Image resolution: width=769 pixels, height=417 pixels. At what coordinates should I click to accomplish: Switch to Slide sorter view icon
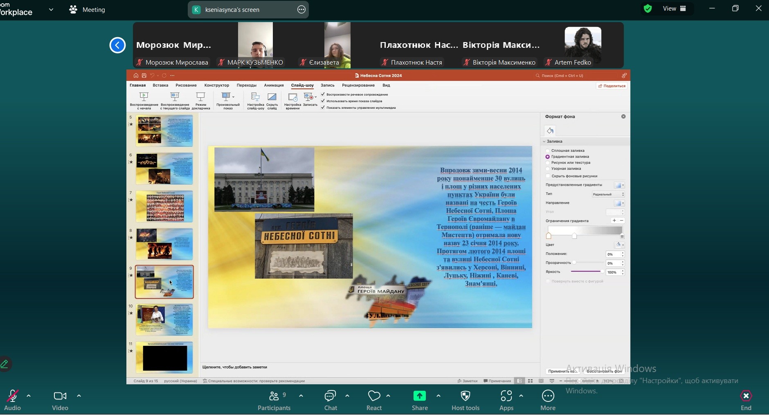[x=530, y=381]
